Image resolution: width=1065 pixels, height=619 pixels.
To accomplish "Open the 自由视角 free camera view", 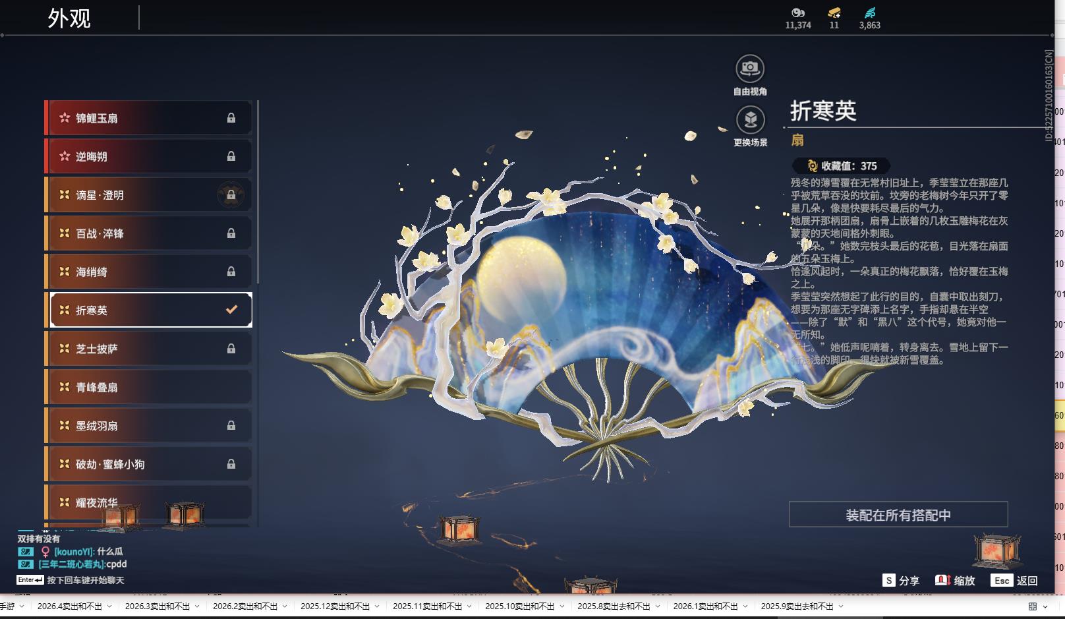I will (749, 67).
